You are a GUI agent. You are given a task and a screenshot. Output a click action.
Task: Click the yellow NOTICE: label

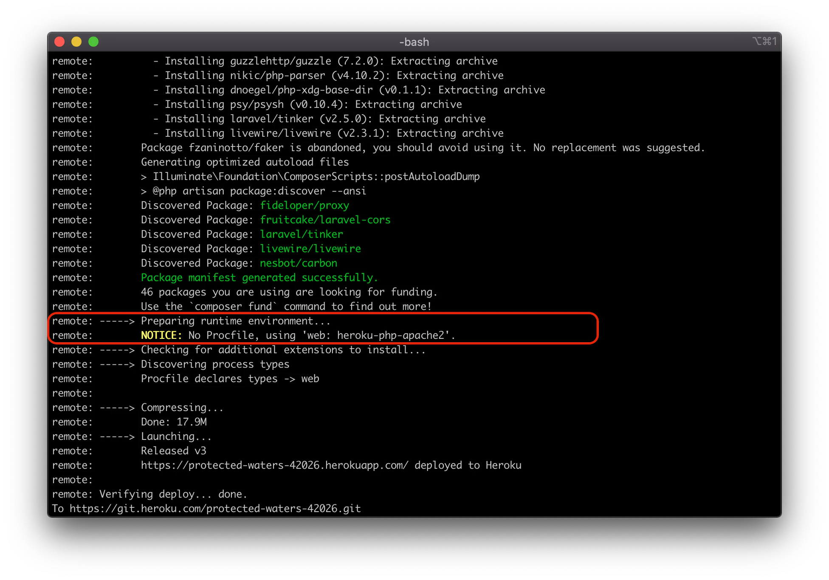point(161,335)
